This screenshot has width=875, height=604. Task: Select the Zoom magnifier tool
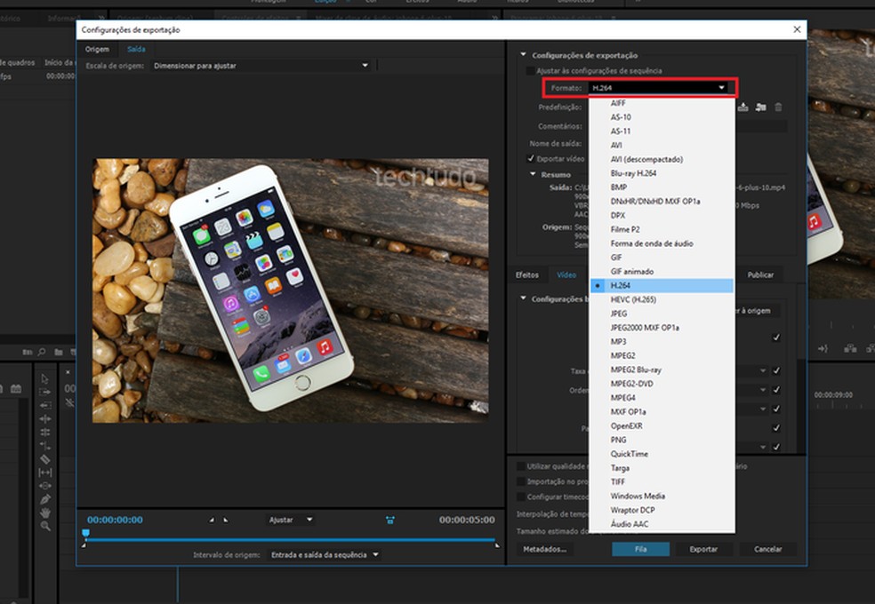tap(44, 526)
